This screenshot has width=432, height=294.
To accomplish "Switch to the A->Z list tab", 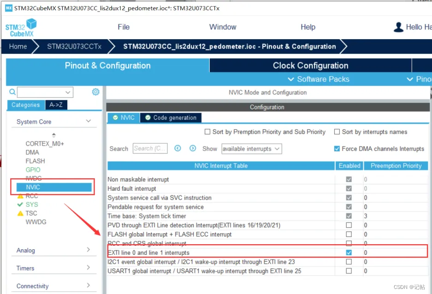I will click(x=56, y=105).
